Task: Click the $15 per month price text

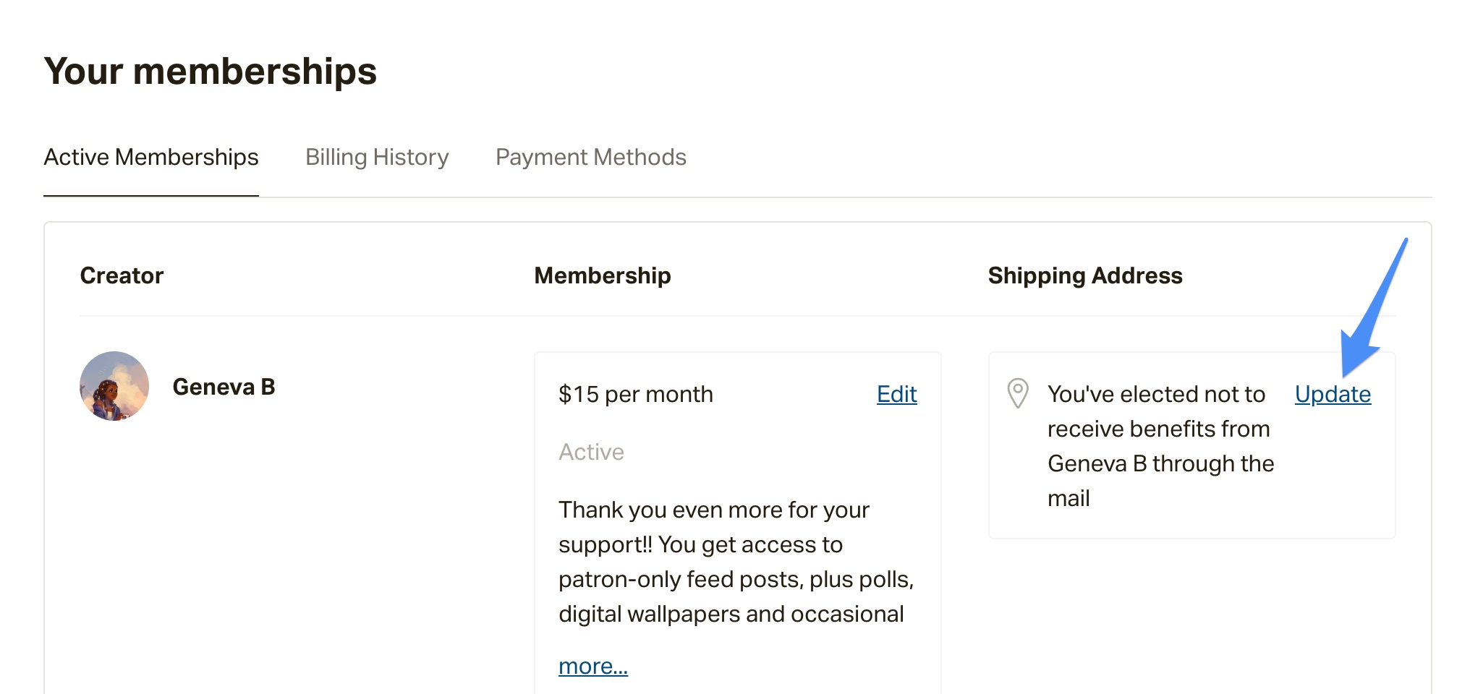Action: (x=636, y=394)
